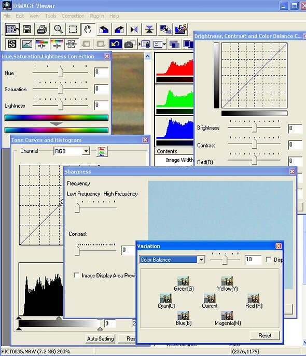Image resolution: width=306 pixels, height=356 pixels.
Task: Click the camera snapshot icon
Action: 130,44
